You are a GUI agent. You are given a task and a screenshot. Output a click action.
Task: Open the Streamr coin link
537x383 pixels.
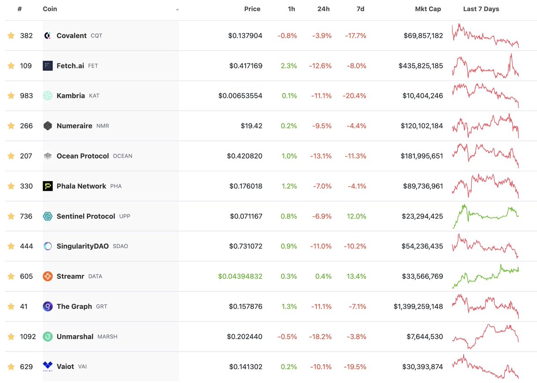[x=70, y=276]
